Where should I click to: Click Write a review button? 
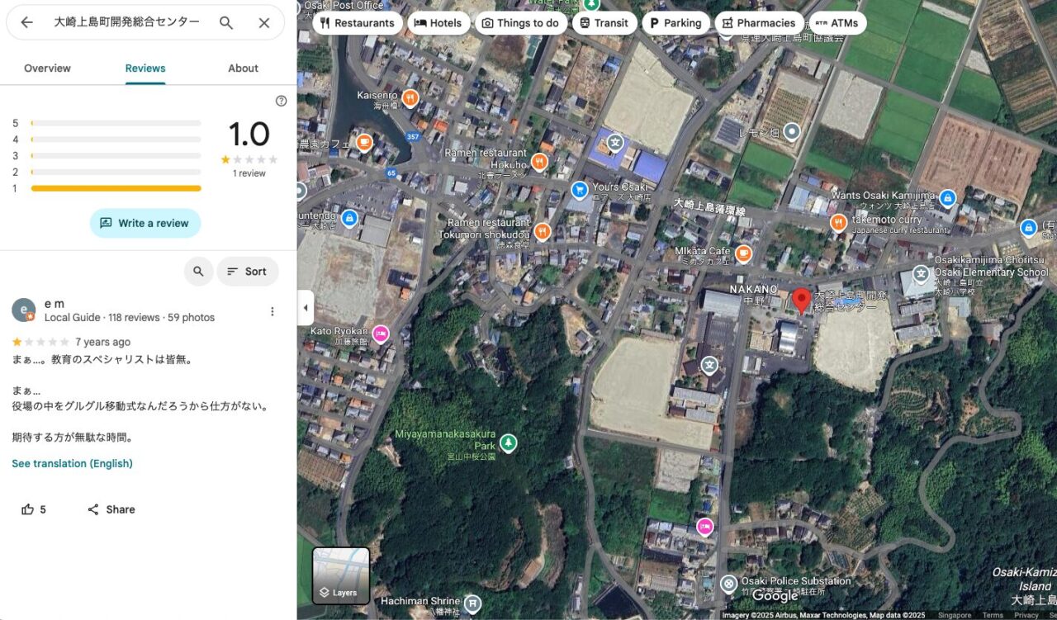145,223
